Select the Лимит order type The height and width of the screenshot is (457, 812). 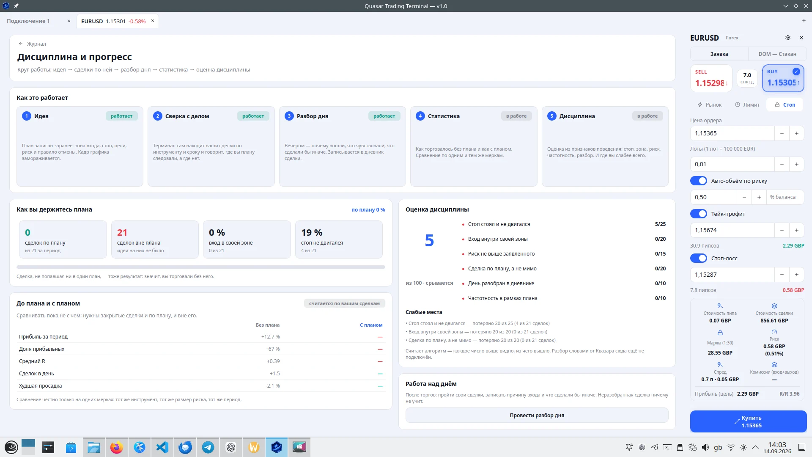[x=747, y=105]
